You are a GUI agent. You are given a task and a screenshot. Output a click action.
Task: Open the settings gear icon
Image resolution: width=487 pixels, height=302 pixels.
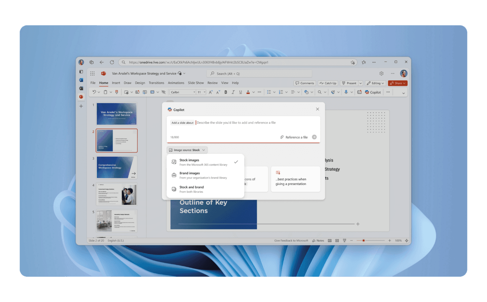(381, 74)
